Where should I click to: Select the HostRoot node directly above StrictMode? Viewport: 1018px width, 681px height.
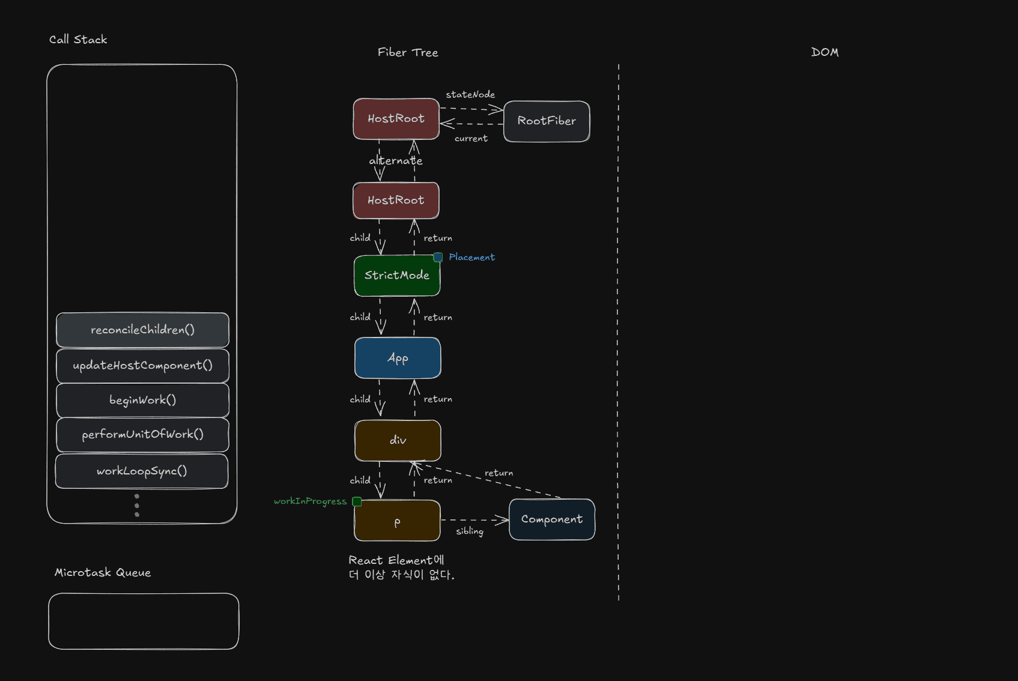396,201
